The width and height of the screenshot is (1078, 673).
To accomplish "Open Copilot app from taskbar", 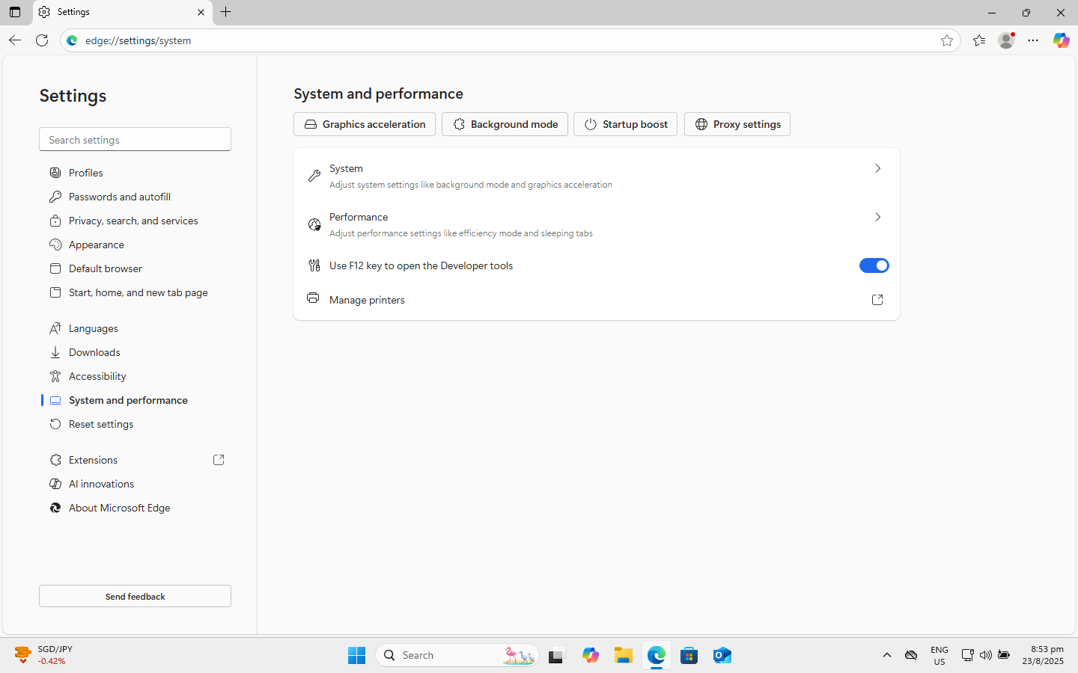I will [x=590, y=655].
